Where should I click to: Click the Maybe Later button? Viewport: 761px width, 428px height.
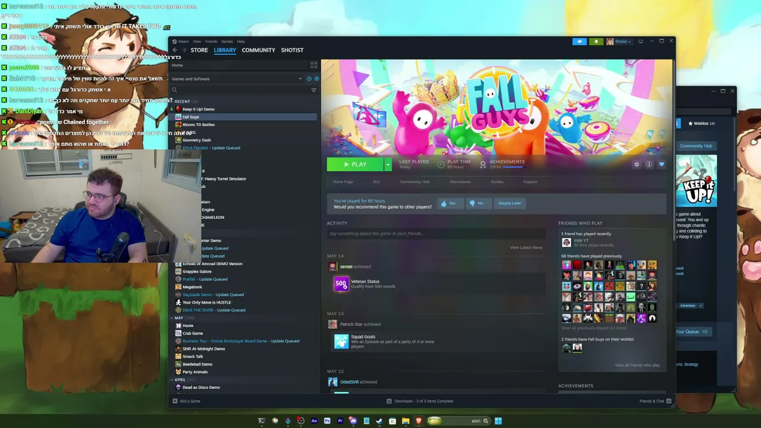point(510,203)
